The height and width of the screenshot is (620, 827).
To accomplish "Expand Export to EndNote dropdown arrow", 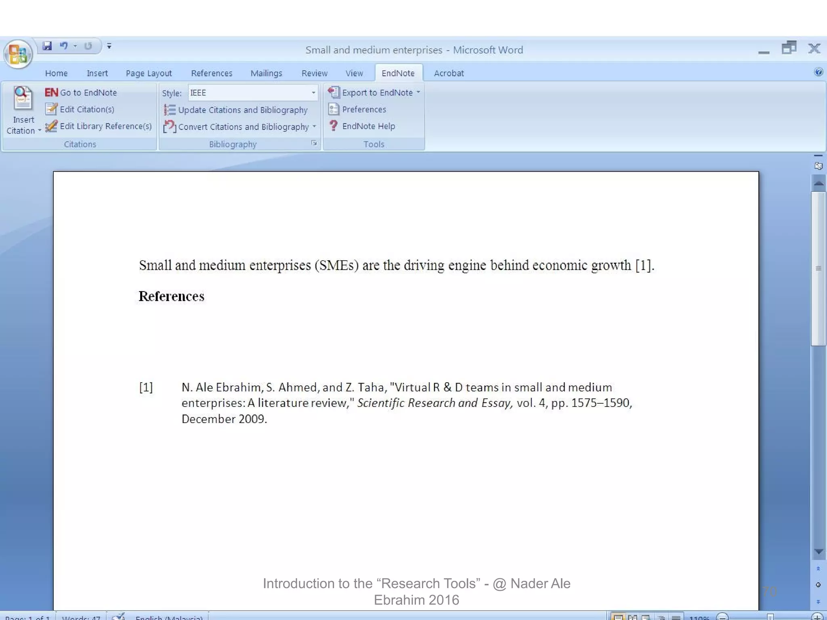I will (x=418, y=92).
